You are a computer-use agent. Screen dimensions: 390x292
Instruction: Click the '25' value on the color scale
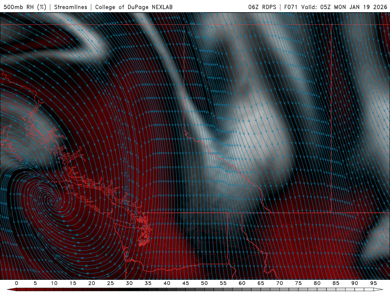click(x=111, y=283)
